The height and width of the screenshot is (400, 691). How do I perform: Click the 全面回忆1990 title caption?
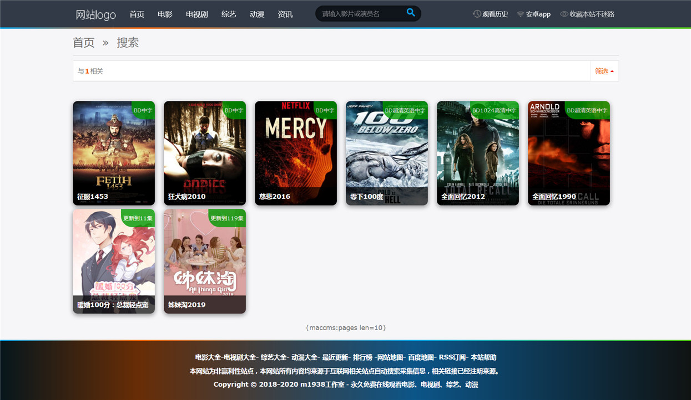click(554, 197)
